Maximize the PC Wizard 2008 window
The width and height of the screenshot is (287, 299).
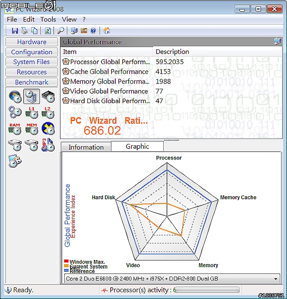point(258,9)
